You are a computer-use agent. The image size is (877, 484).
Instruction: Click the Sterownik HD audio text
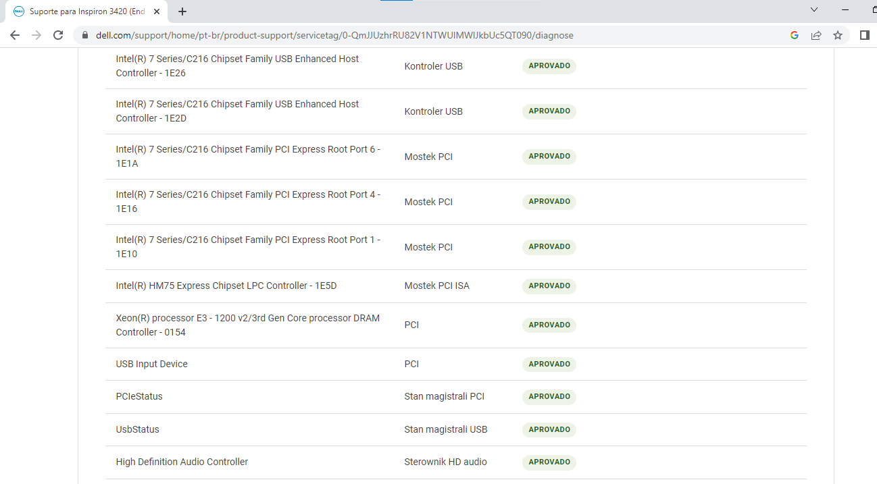(446, 462)
